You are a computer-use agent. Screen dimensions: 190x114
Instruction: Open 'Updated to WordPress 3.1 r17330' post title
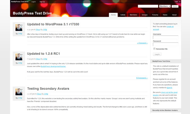click(53, 24)
